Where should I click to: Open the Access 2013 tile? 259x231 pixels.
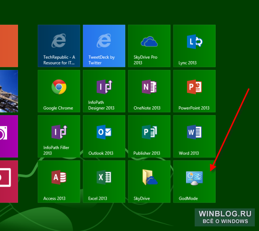pos(59,182)
